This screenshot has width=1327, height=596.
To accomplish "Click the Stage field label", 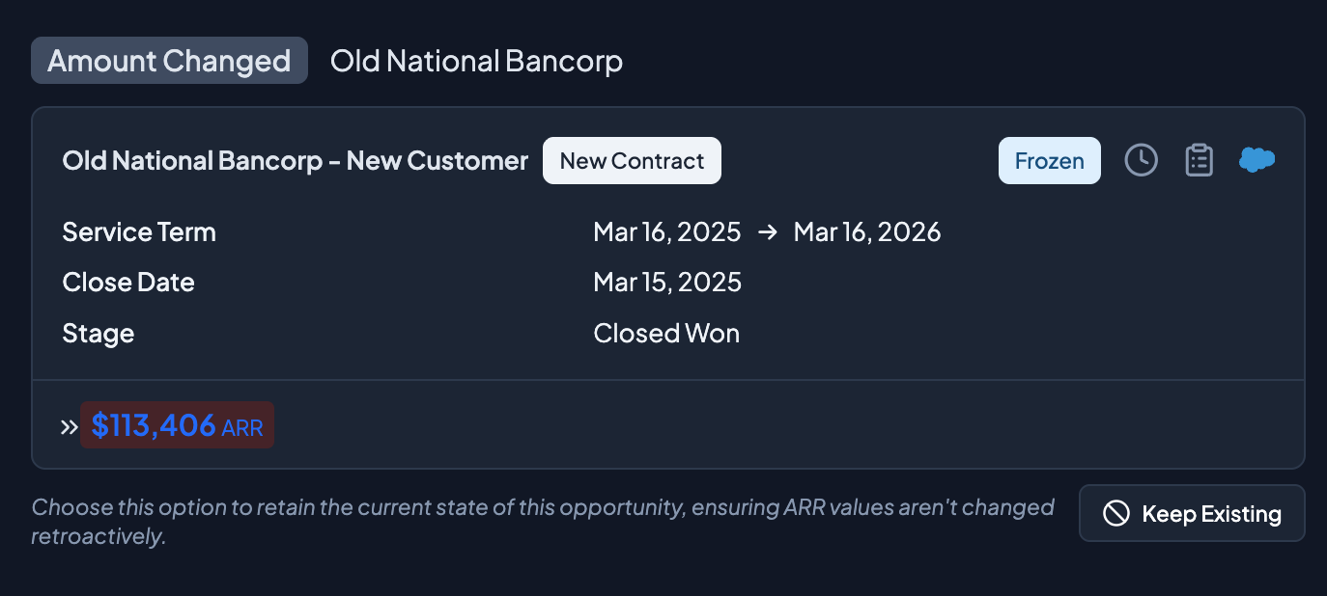I will tap(99, 334).
